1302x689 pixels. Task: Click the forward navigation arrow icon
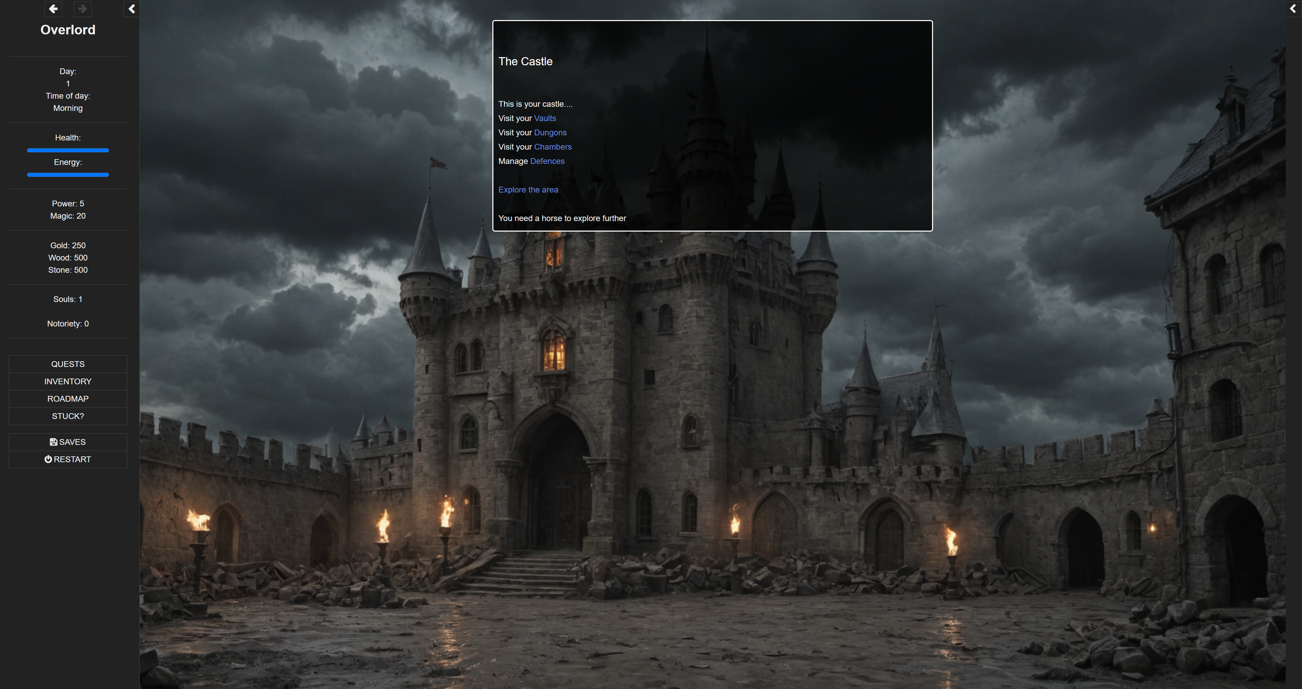(82, 9)
